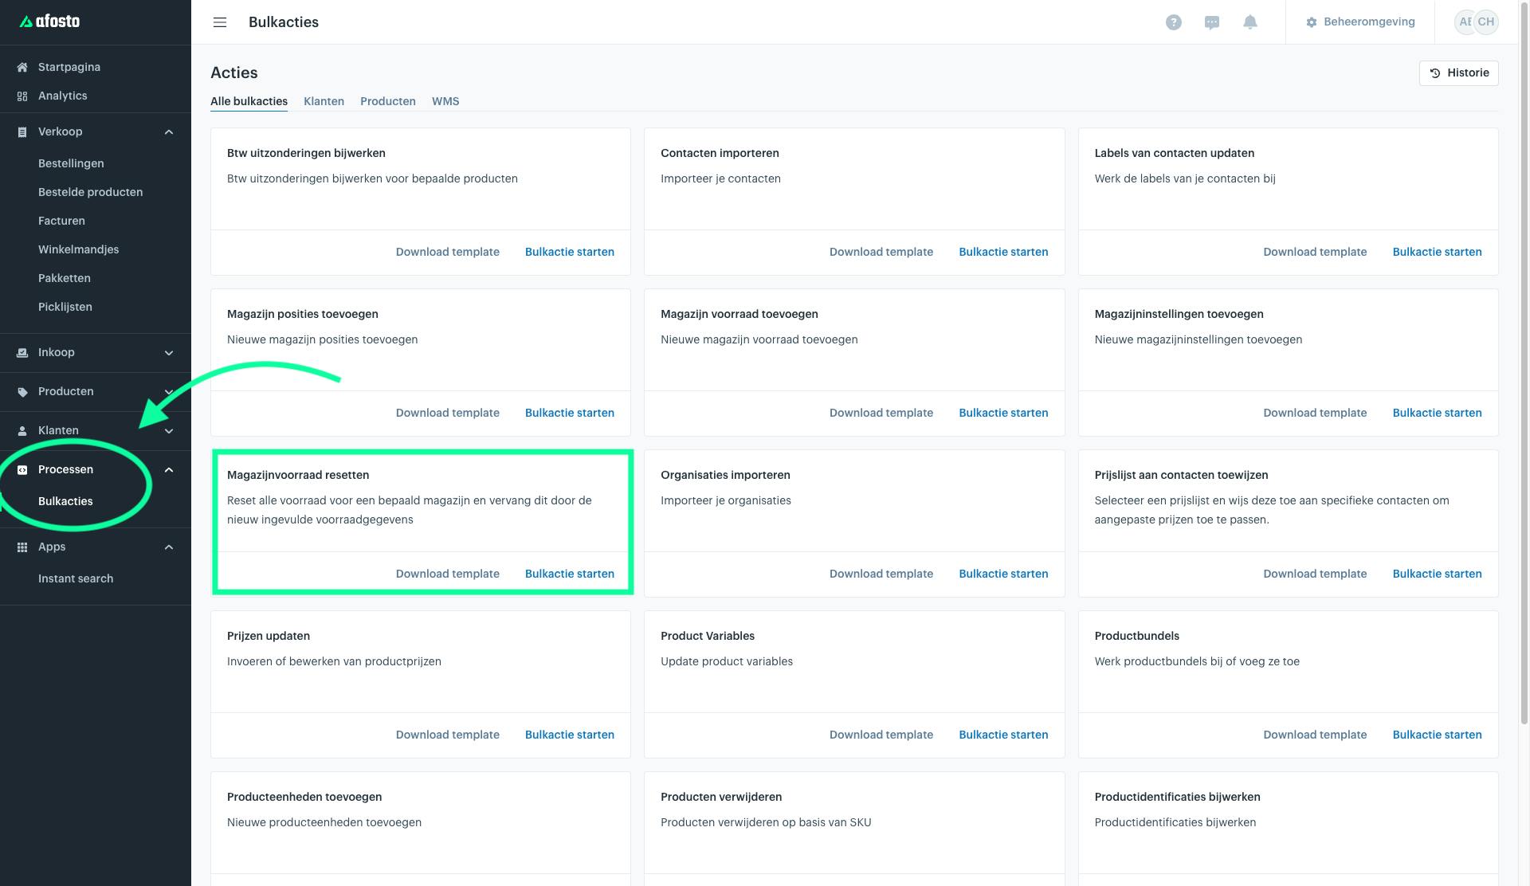Download template for Contacten importeren

(881, 252)
